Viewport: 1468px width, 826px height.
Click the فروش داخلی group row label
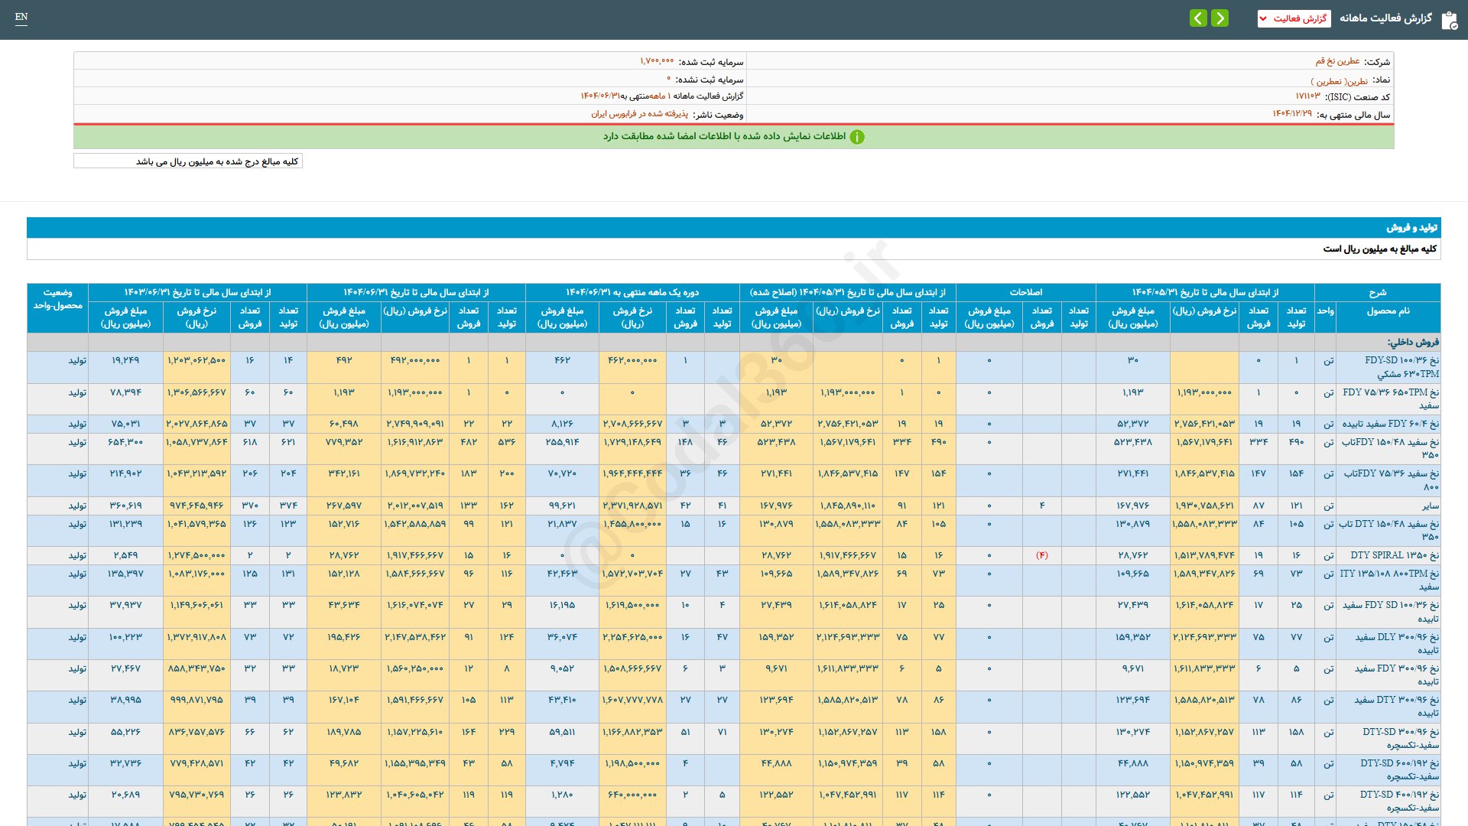tap(1413, 342)
